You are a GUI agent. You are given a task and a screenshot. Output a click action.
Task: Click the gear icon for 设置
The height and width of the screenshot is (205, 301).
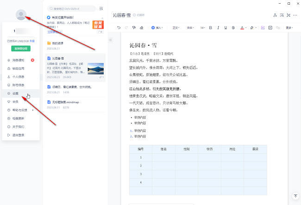(x=9, y=93)
